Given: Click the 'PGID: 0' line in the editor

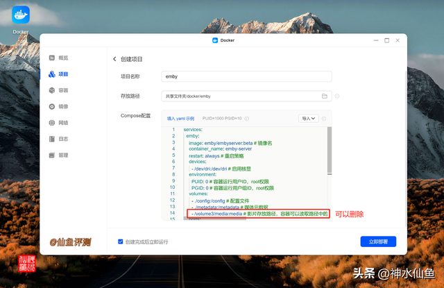Looking at the screenshot, I should coord(232,188).
